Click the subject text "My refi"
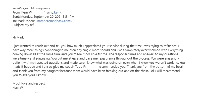Viewport: 201px width, 100px height. point(29,25)
